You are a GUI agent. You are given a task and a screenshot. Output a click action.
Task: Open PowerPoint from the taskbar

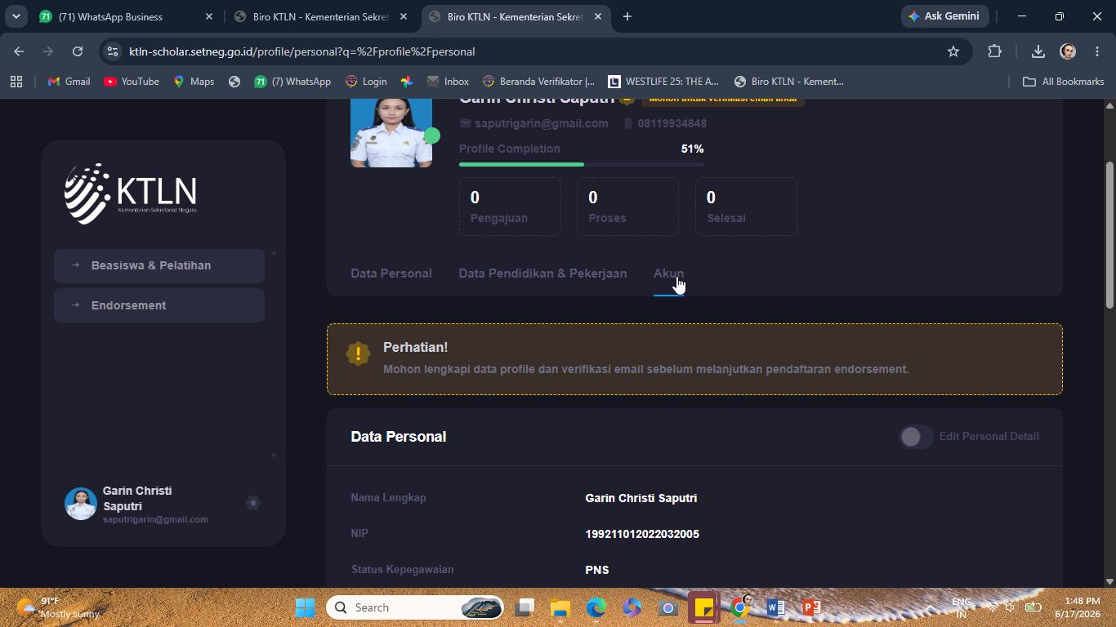pyautogui.click(x=811, y=607)
